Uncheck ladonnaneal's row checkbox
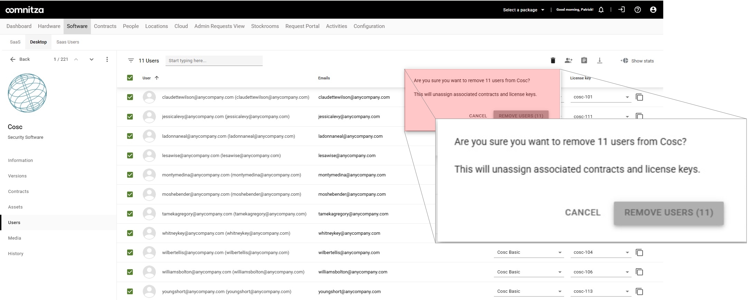 (x=130, y=136)
